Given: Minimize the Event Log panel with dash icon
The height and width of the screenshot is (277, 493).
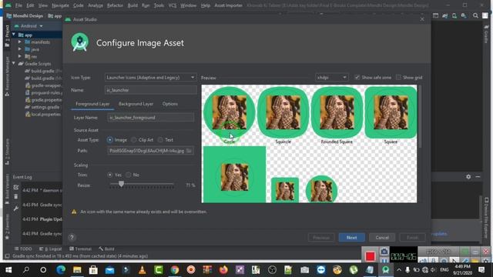Looking at the screenshot, I should point(478,177).
